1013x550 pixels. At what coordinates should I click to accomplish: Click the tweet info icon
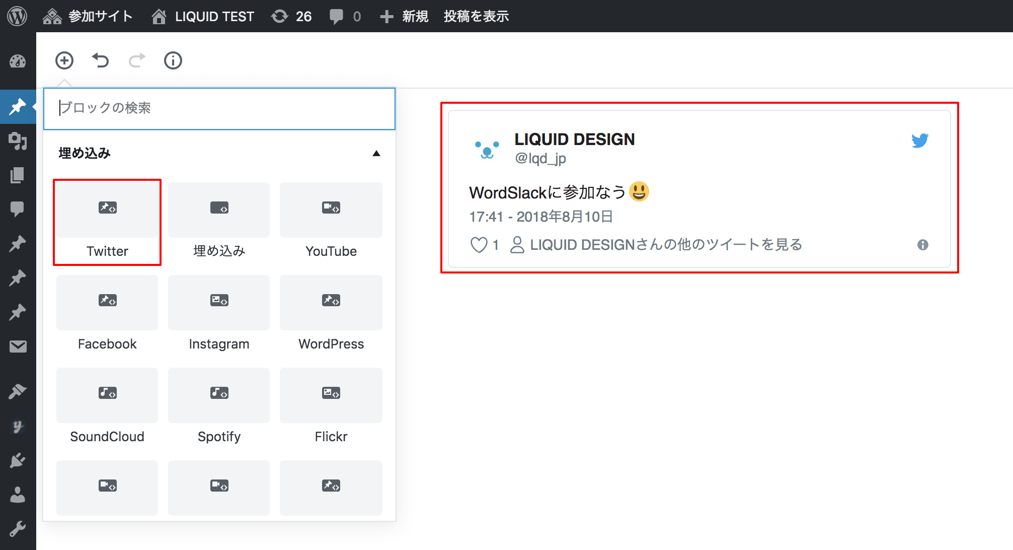pos(922,245)
